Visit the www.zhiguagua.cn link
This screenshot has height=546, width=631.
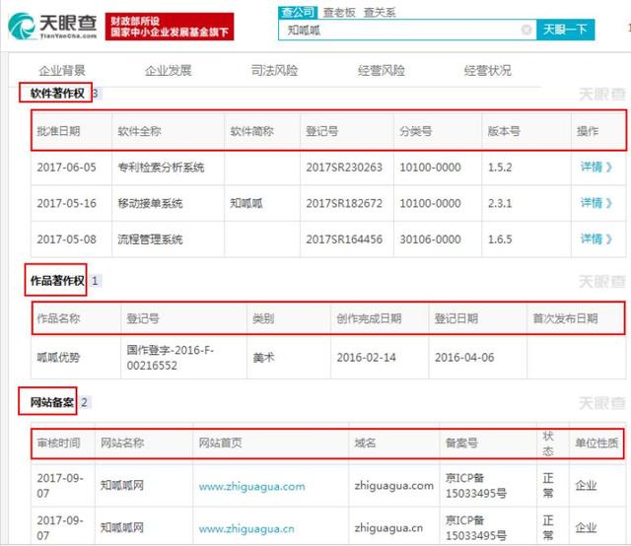[246, 528]
